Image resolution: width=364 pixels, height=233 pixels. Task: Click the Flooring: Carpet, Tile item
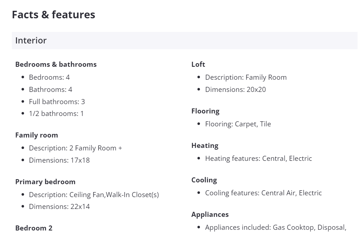tap(238, 124)
